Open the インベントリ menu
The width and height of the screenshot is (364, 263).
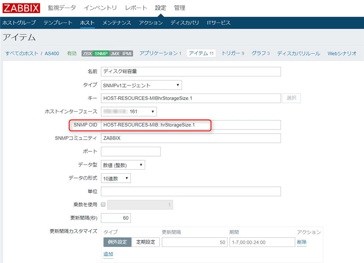tap(100, 8)
